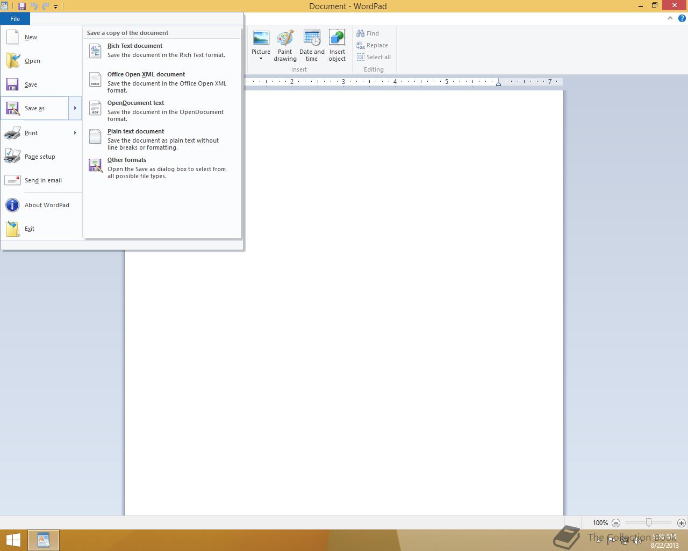Click the Undo arrow in quick access toolbar
The width and height of the screenshot is (688, 551).
[34, 6]
